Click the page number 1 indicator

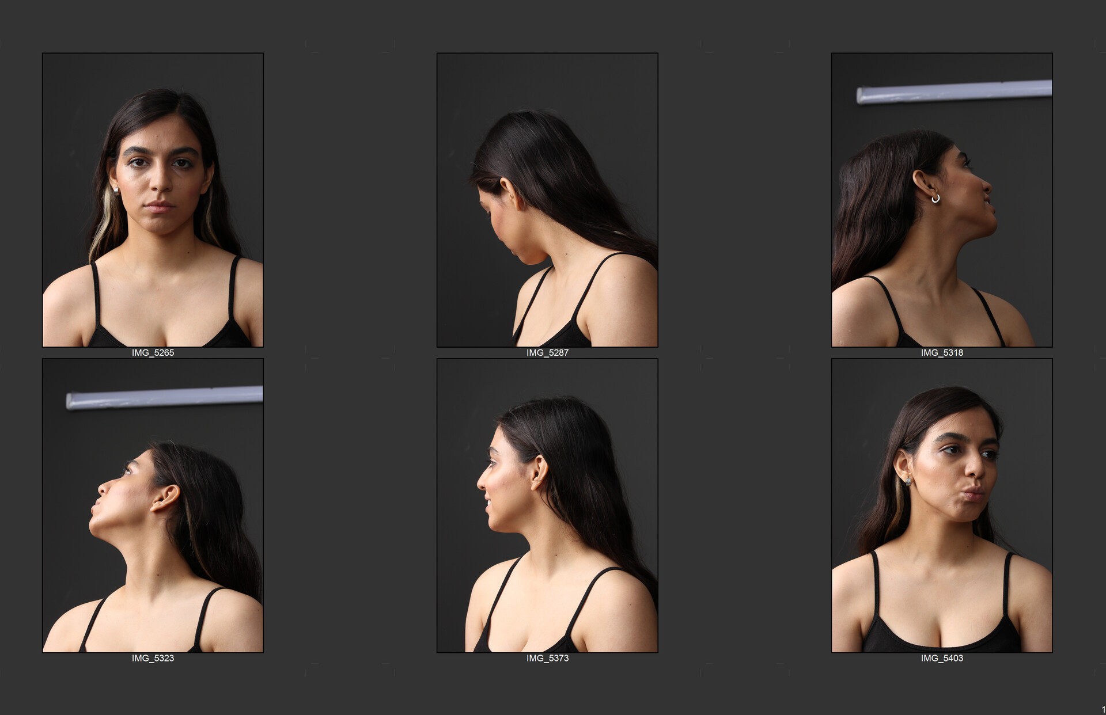point(1103,709)
